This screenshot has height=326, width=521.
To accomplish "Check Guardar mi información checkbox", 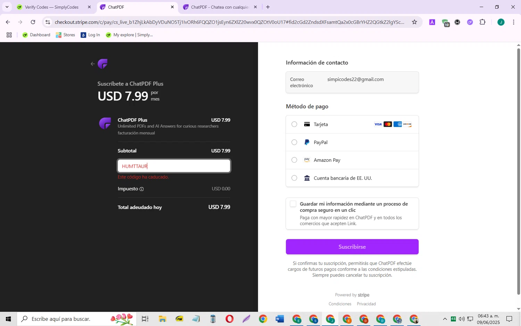I will 293,204.
